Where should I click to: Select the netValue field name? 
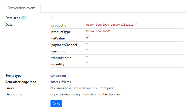58,38
